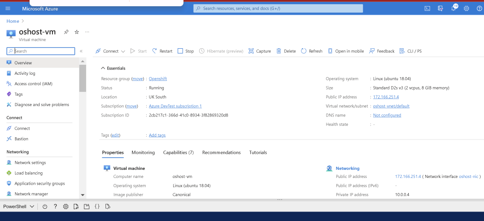This screenshot has width=484, height=221.
Task: Open Diagnose and solve problems
Action: coord(40,105)
